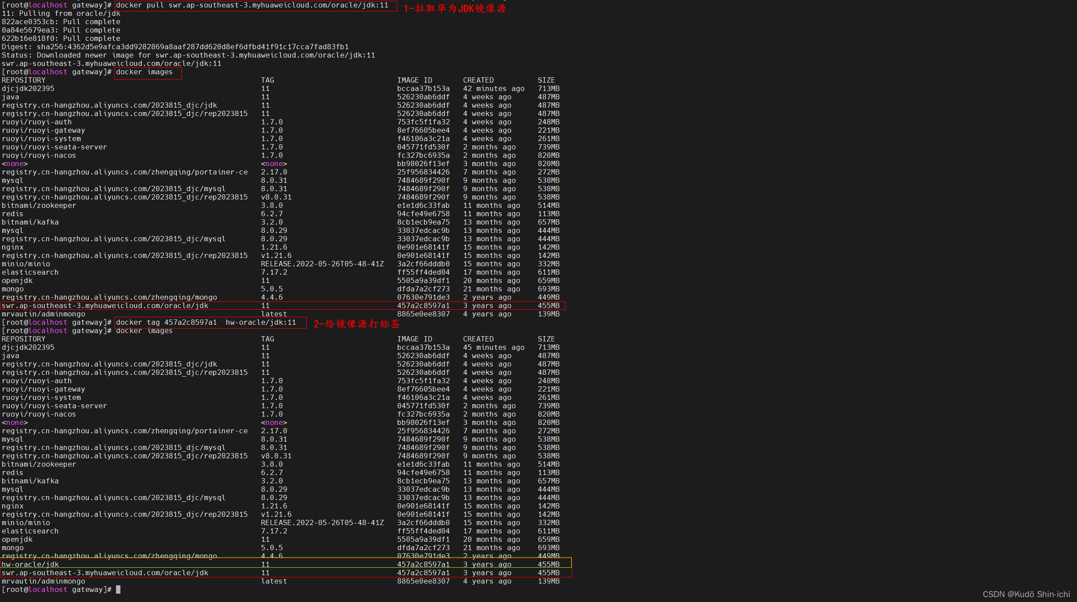The height and width of the screenshot is (602, 1077).
Task: Click djcjdk202395 in the 42-minutes-ago listing
Action: [x=28, y=89]
